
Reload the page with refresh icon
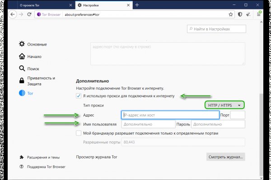[30, 14]
